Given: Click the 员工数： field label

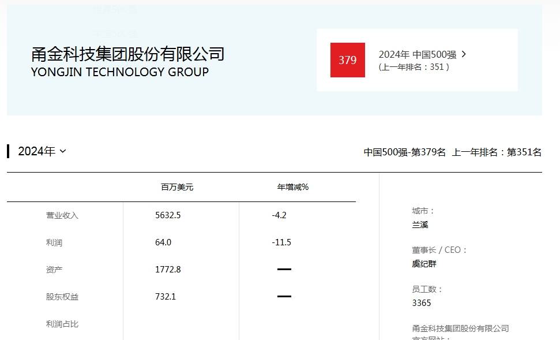Looking at the screenshot, I should [x=427, y=289].
